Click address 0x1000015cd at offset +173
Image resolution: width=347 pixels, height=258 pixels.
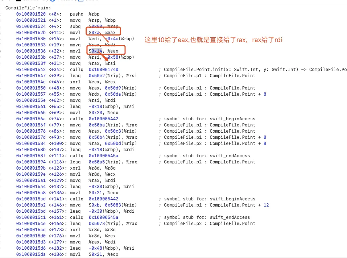tap(31, 230)
